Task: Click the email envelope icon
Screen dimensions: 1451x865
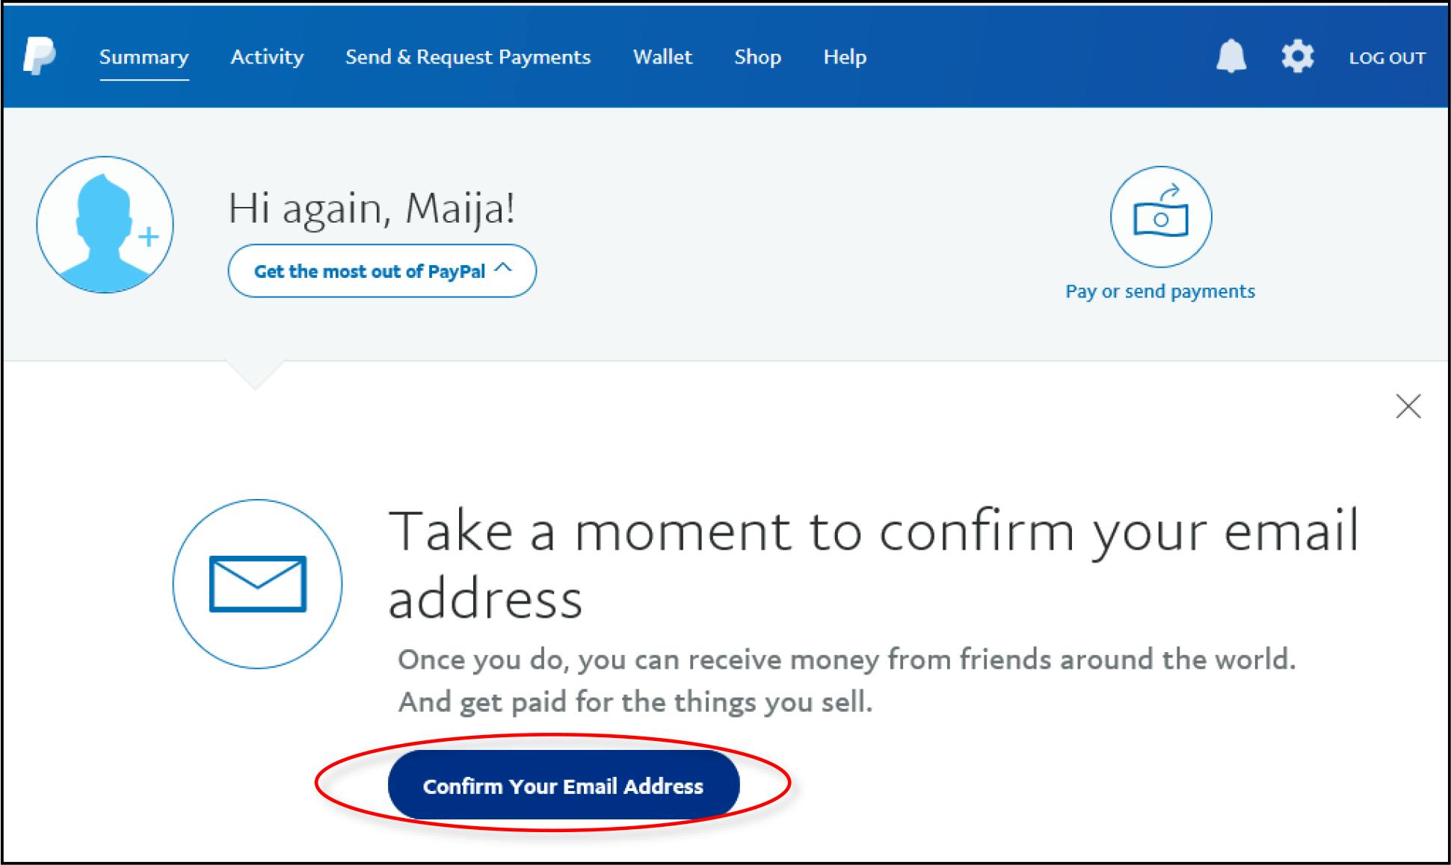Action: click(x=257, y=583)
